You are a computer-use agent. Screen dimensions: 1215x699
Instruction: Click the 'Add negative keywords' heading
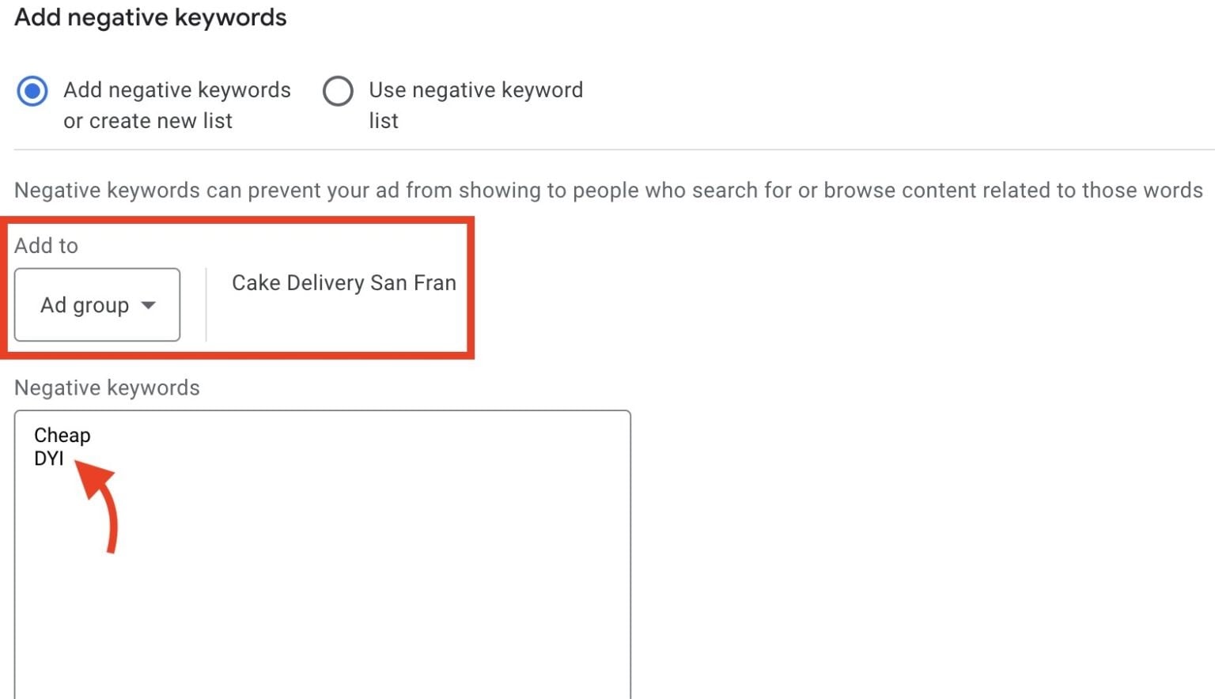coord(150,17)
